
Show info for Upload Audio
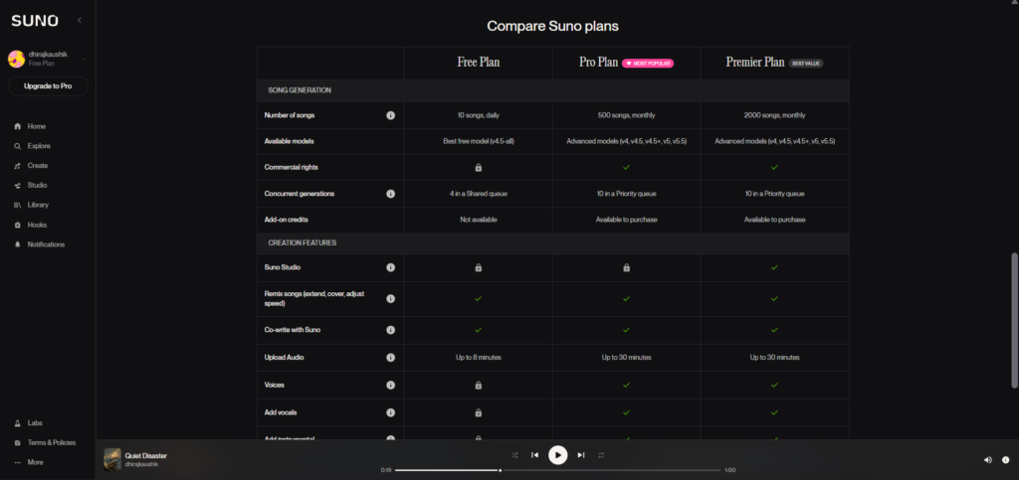coord(390,358)
